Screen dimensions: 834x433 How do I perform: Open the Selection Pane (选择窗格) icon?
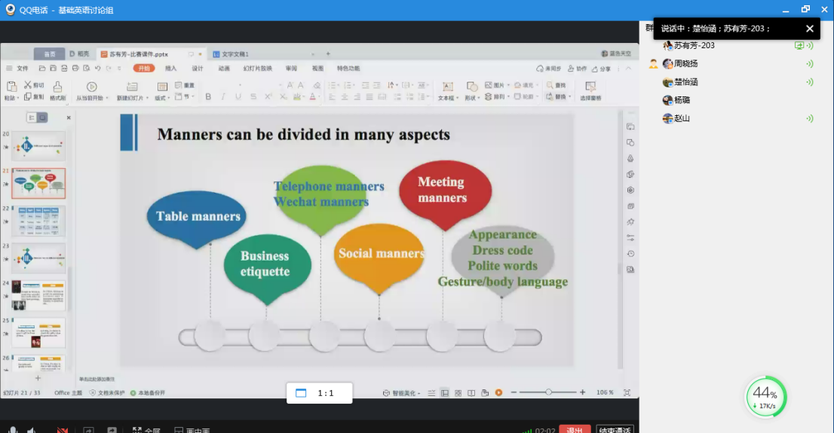[x=590, y=87]
